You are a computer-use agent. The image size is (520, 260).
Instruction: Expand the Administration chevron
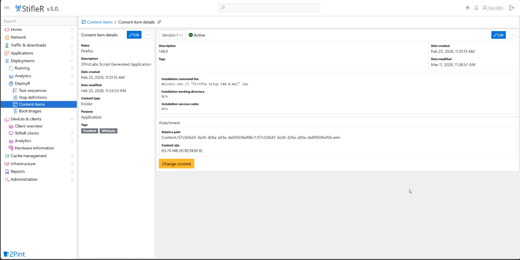(x=72, y=179)
